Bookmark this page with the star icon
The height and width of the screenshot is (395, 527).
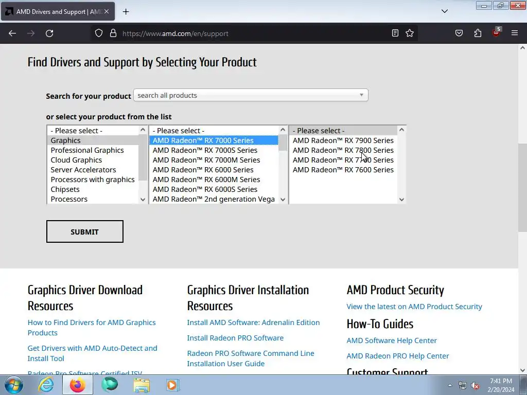(410, 33)
